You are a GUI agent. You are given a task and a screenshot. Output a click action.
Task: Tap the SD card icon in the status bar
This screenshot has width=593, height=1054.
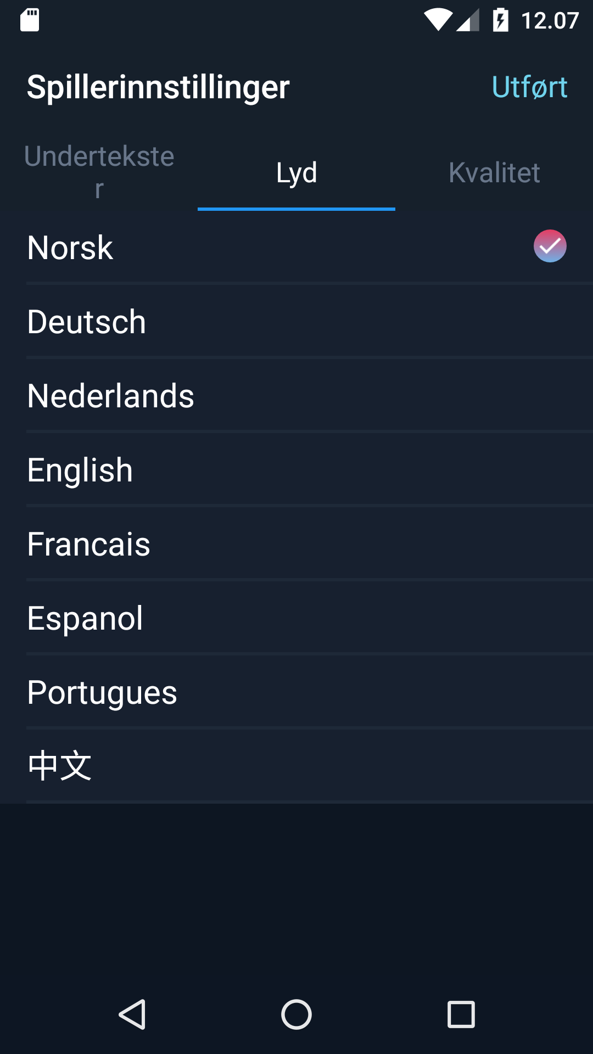[x=30, y=18]
